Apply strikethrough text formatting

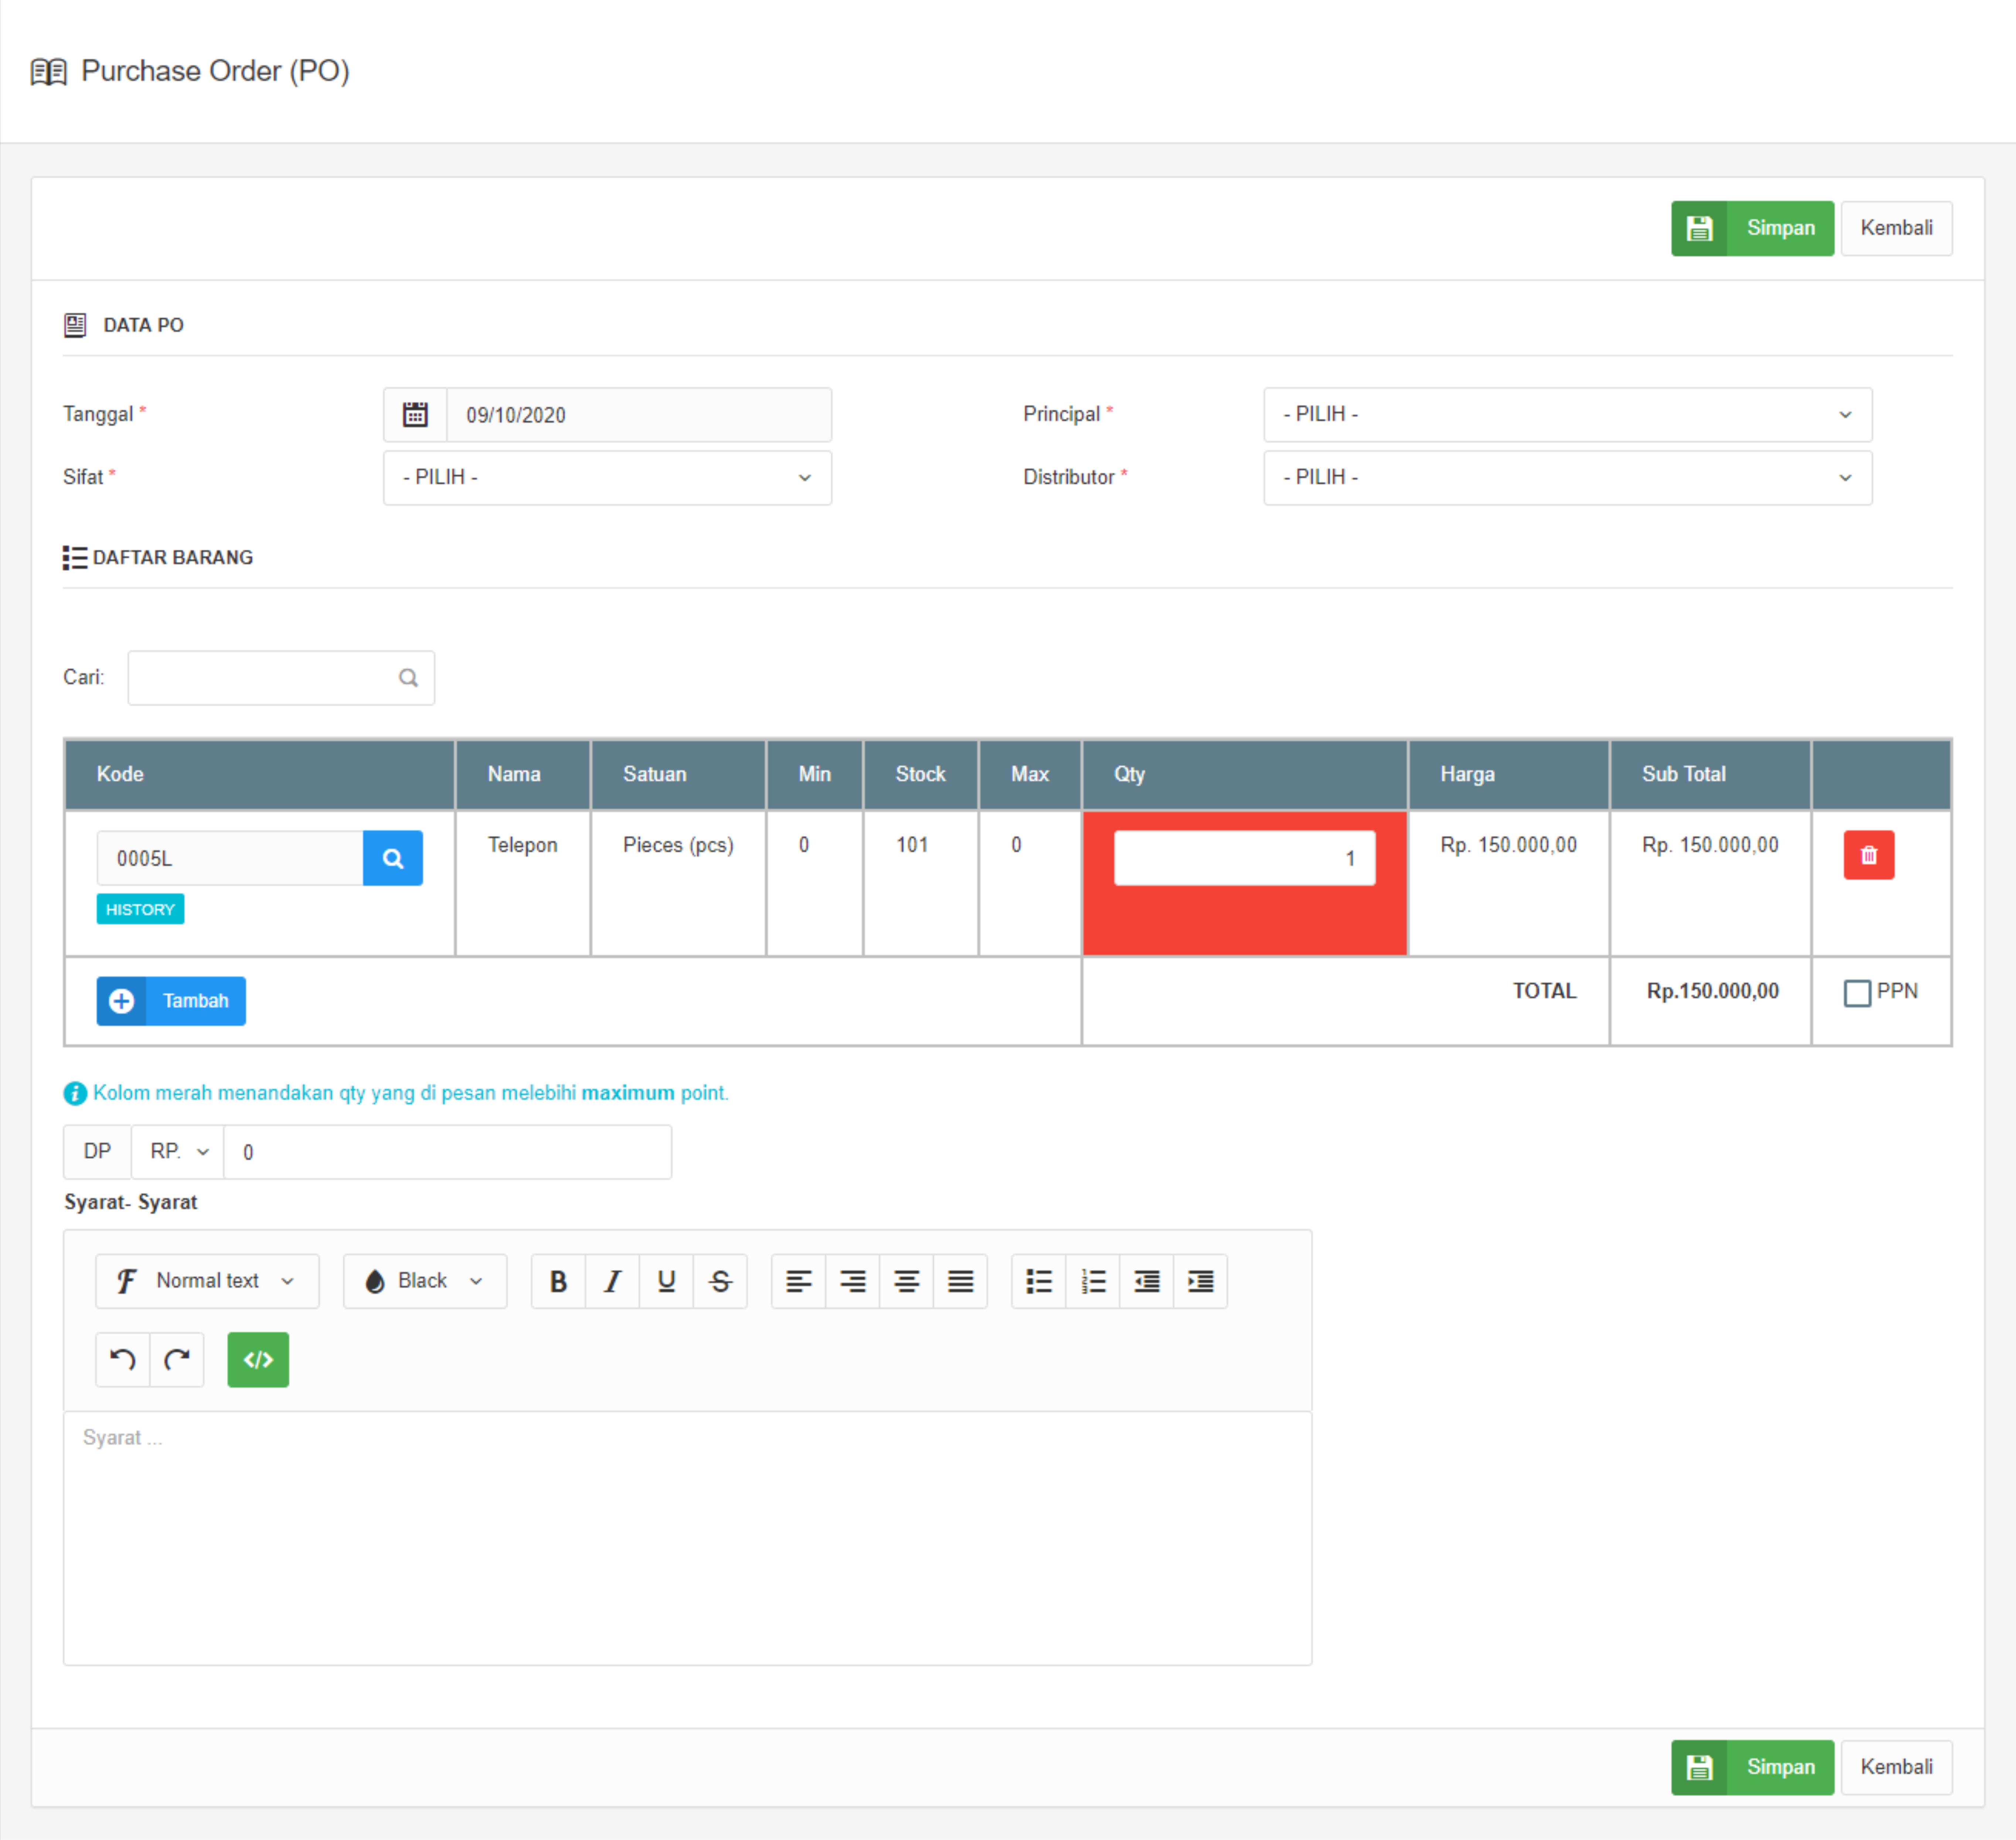[720, 1281]
